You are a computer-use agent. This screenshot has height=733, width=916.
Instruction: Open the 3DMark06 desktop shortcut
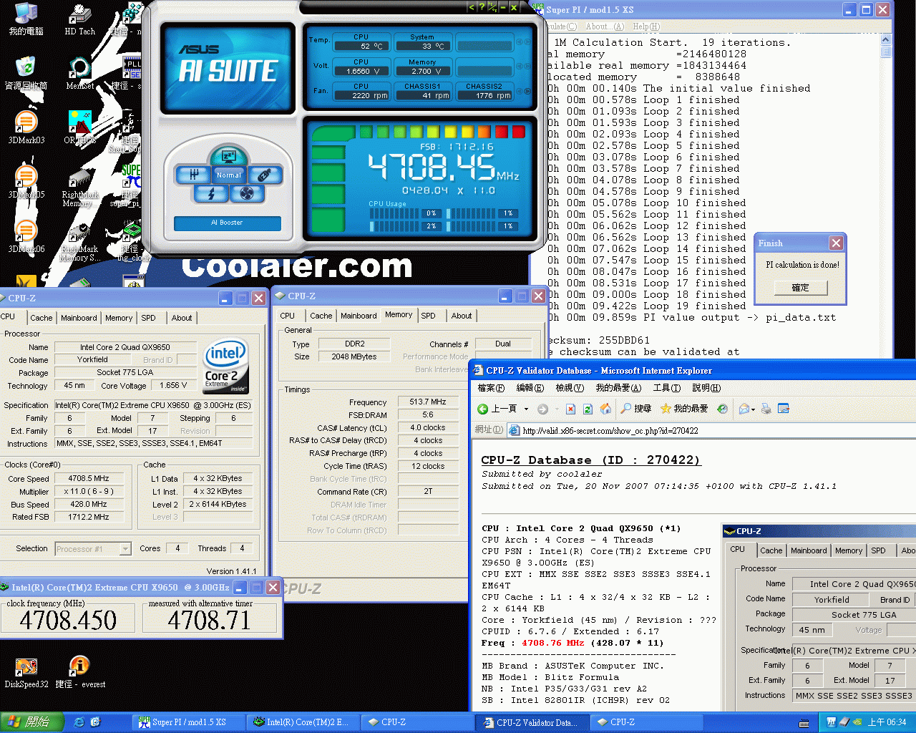pyautogui.click(x=26, y=236)
